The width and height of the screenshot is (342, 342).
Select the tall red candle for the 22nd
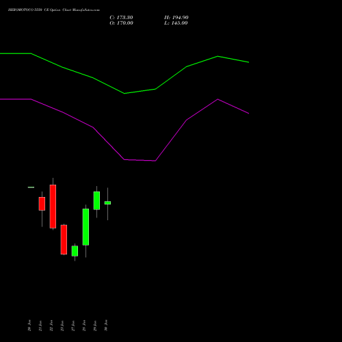[53, 207]
